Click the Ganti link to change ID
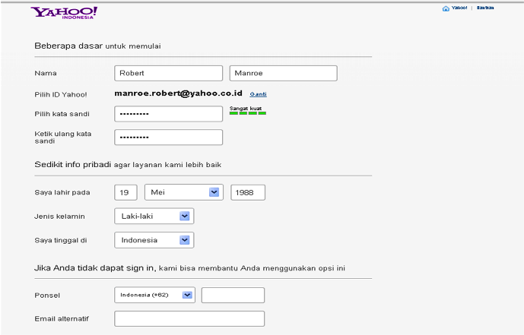The image size is (524, 335). click(258, 94)
